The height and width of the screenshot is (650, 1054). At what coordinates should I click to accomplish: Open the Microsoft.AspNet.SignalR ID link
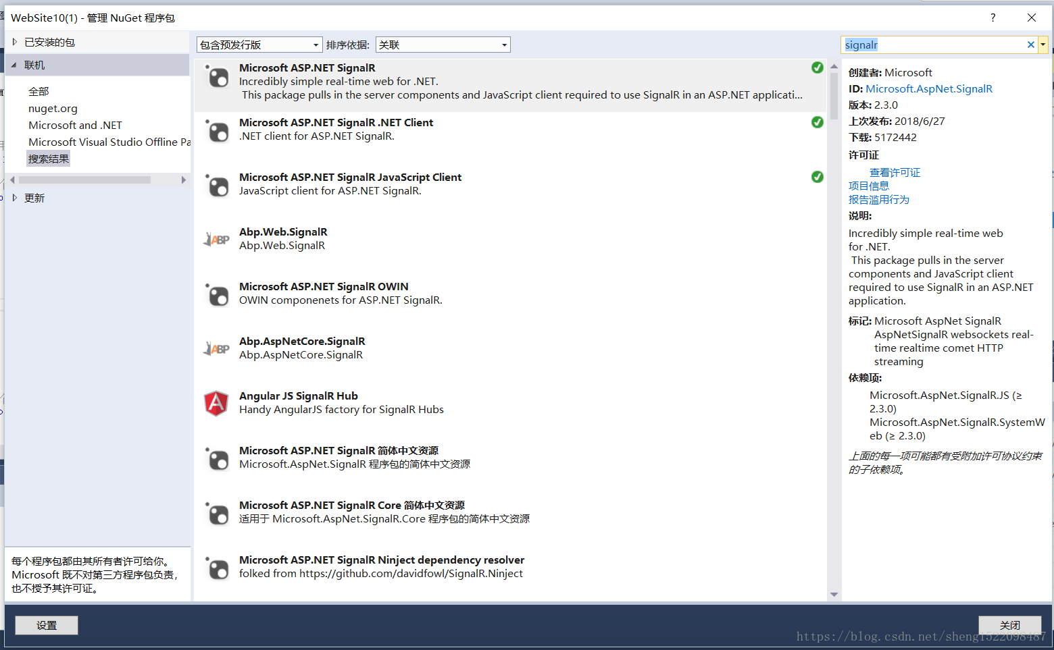[x=929, y=88]
